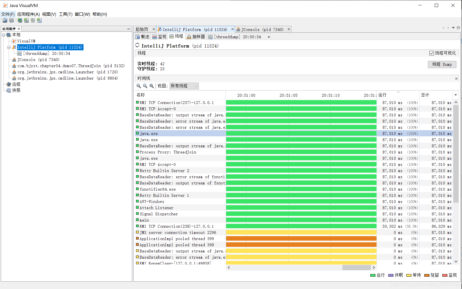Collapse the 本地 tree node

point(4,35)
